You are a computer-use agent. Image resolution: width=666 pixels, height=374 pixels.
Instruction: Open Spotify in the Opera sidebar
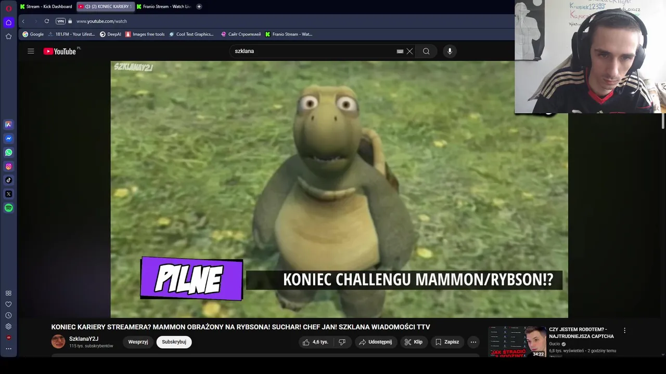9,208
